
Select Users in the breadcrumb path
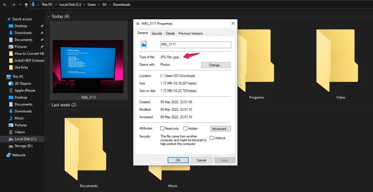pos(91,4)
